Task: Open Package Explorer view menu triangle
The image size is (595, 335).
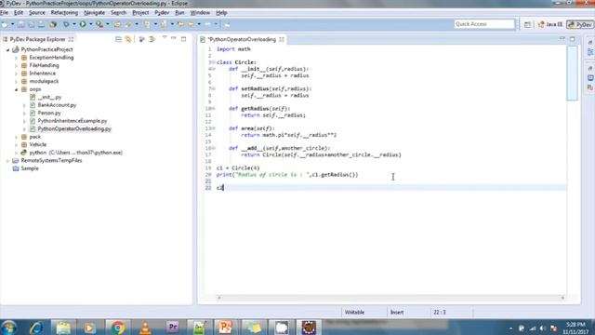Action: coord(165,37)
